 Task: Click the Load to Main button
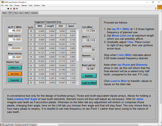point(89,83)
